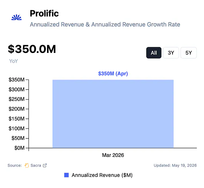Toggle Annualized Revenue ($M) legend label
The height and width of the screenshot is (188, 204).
(x=102, y=175)
